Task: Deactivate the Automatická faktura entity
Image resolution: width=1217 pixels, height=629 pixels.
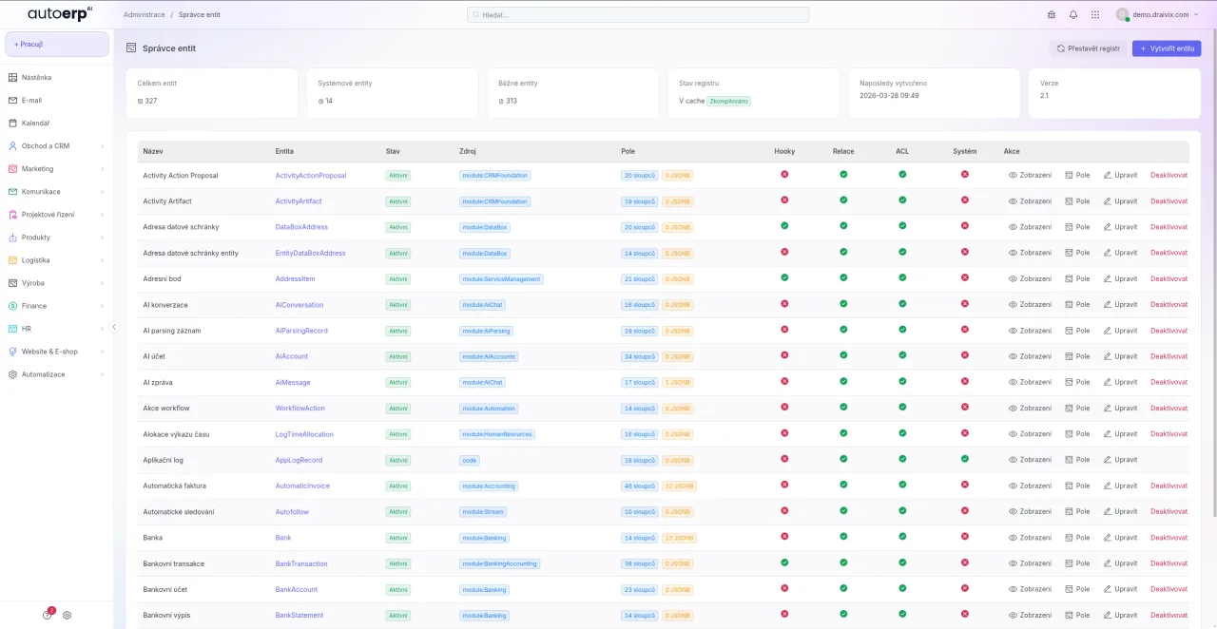Action: (1169, 486)
